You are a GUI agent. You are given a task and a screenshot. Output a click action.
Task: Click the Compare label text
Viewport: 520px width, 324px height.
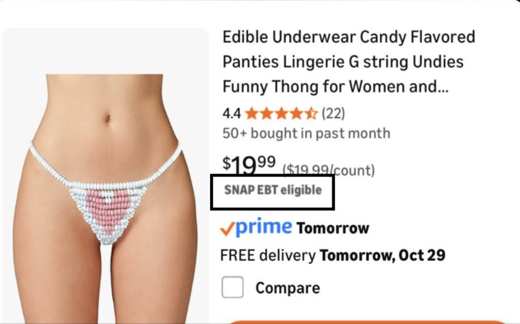click(287, 288)
